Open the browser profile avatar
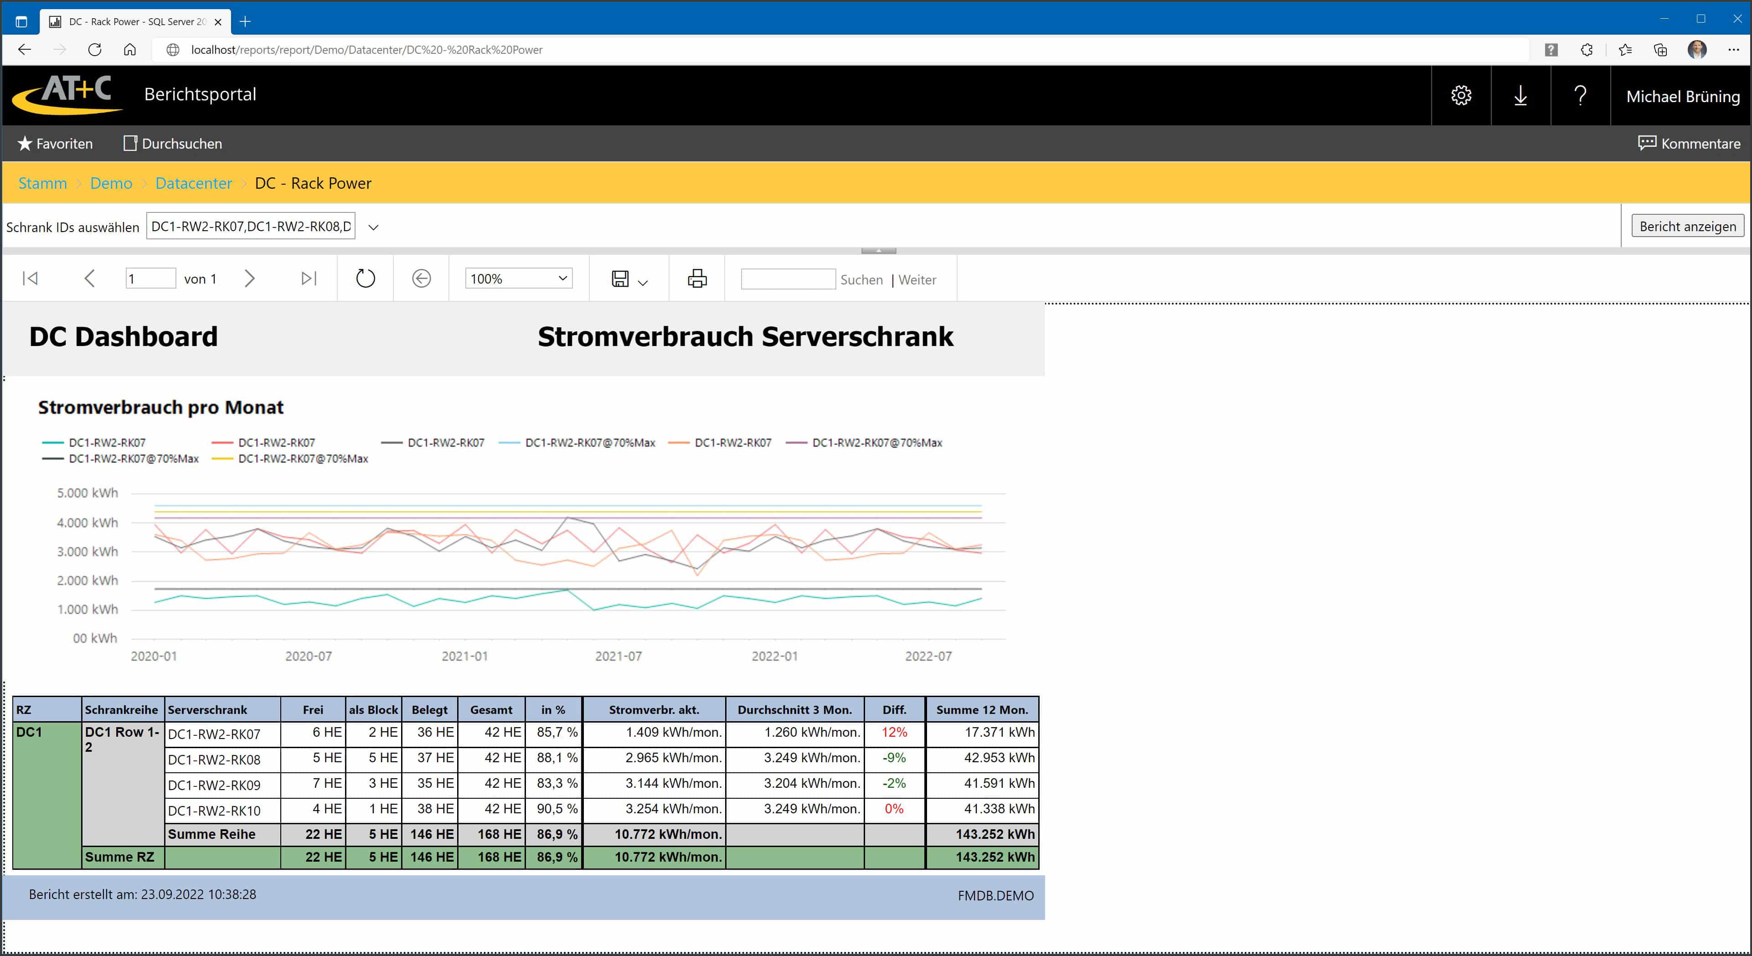 [x=1697, y=50]
